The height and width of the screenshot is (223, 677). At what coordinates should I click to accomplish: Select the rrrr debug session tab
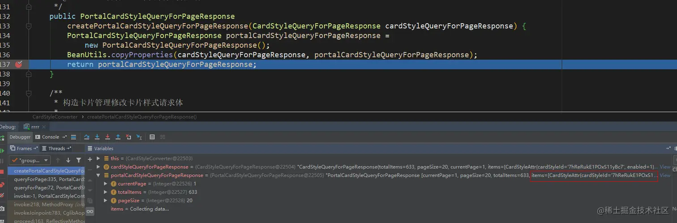click(x=35, y=127)
